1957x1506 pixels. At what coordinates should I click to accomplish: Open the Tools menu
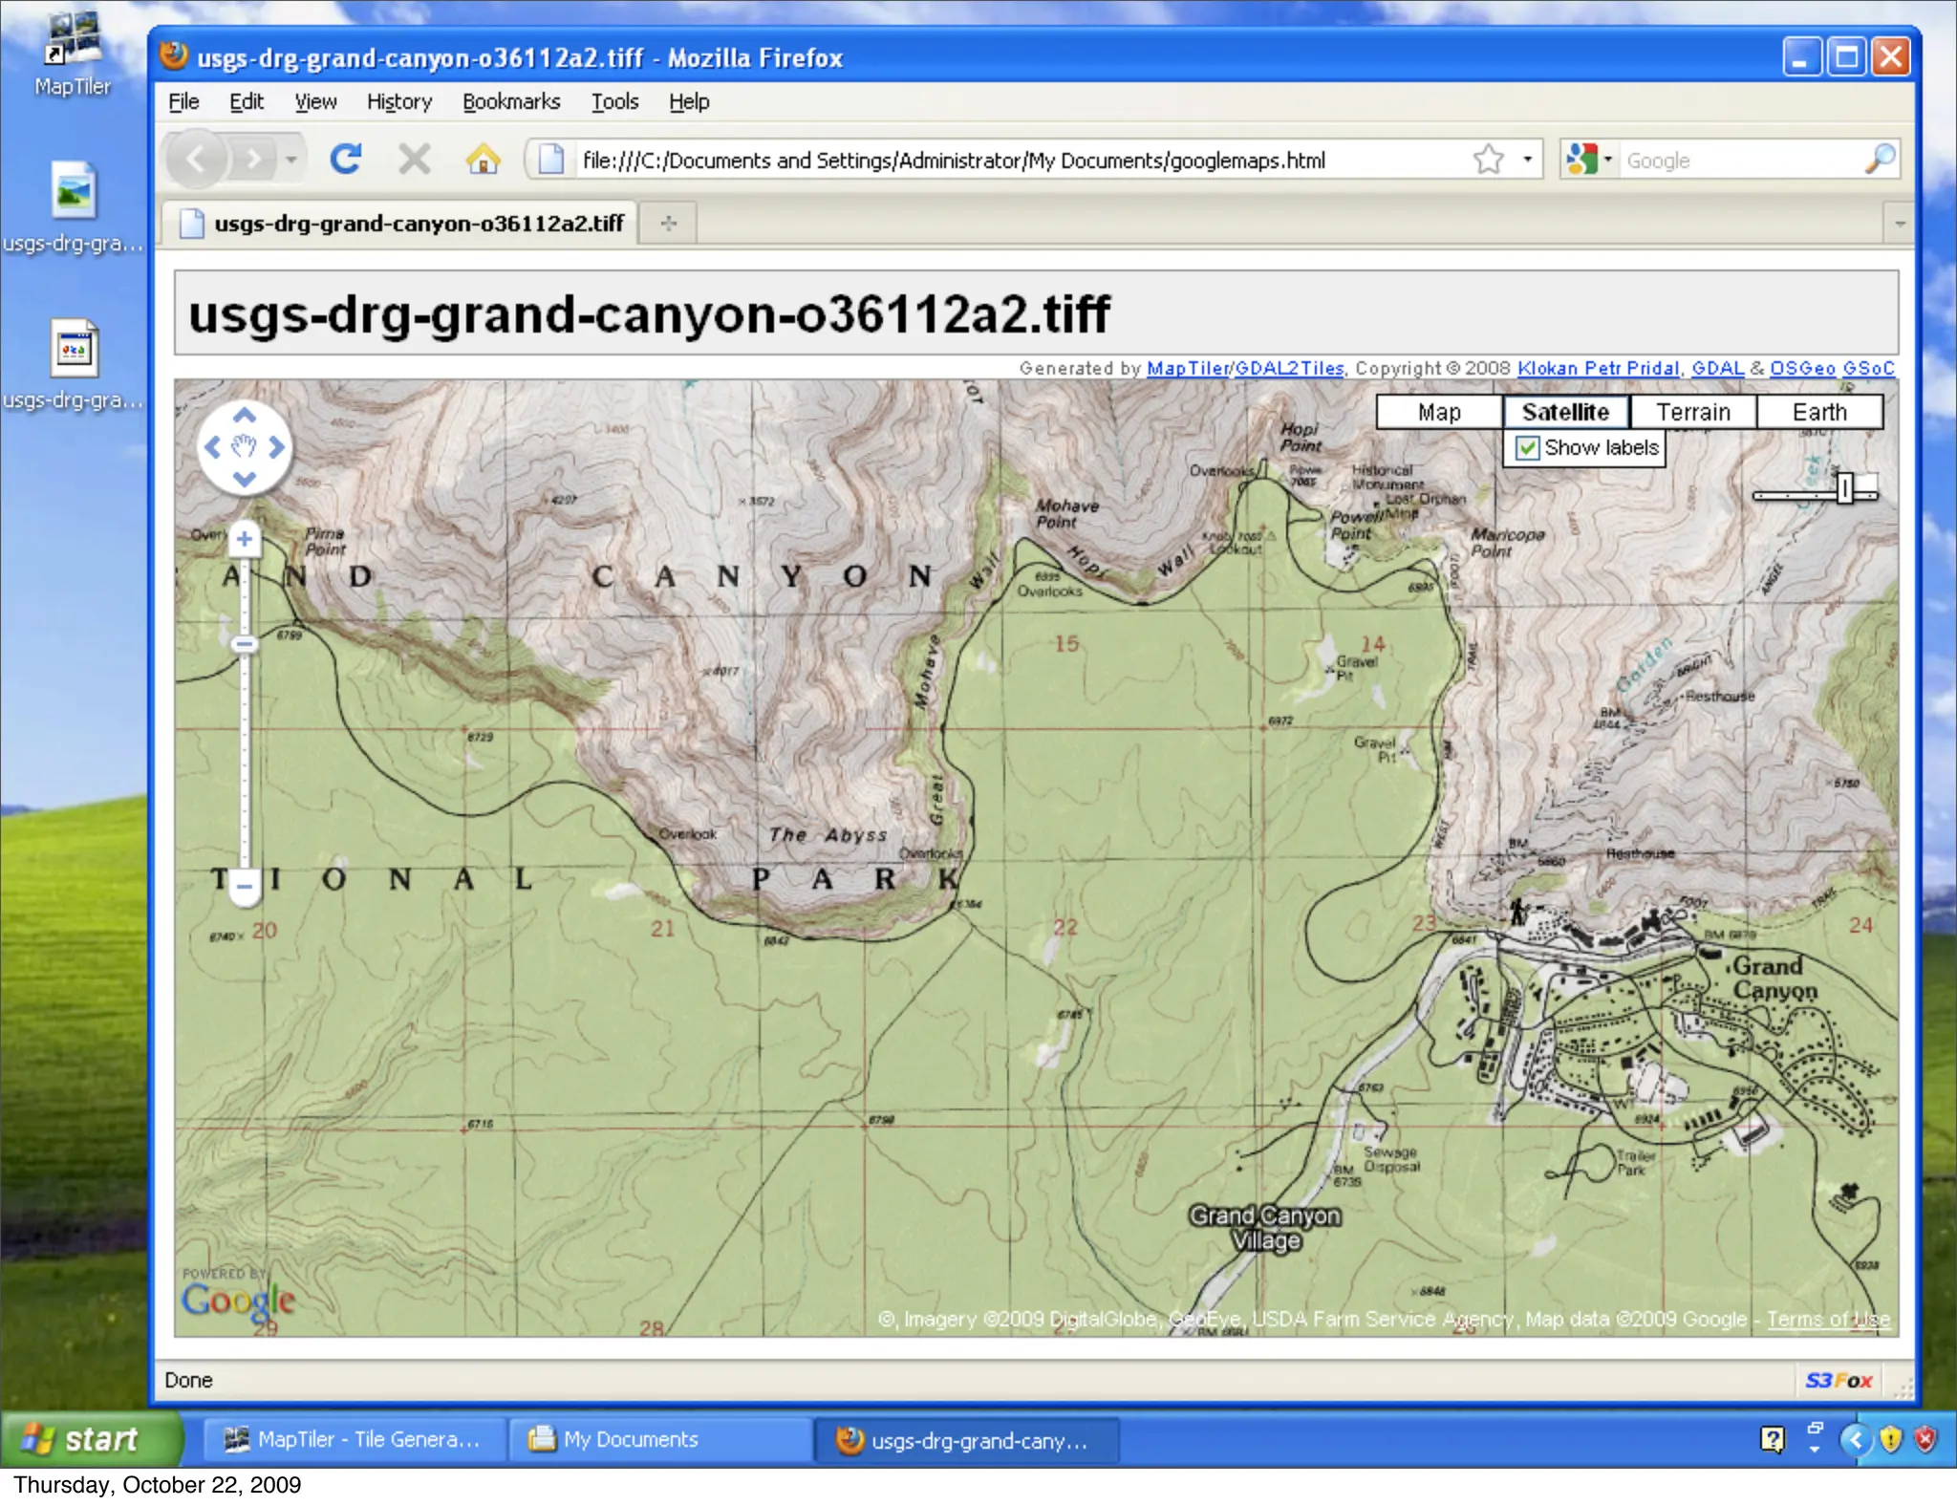click(x=614, y=101)
